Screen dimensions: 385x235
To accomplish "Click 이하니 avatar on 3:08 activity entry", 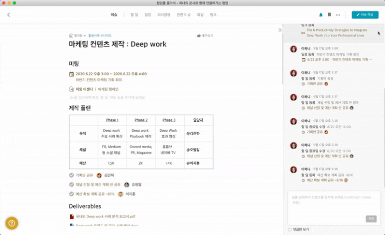I will (293, 49).
